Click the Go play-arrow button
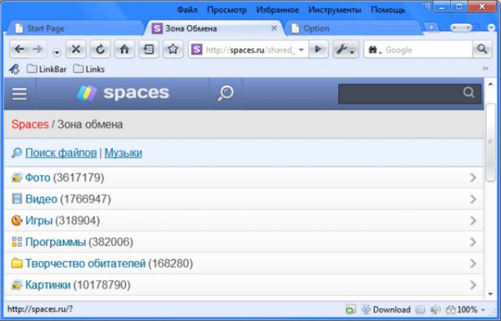 pos(318,49)
